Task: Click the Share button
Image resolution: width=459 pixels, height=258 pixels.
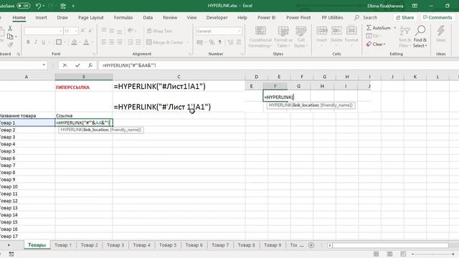Action: 404,17
